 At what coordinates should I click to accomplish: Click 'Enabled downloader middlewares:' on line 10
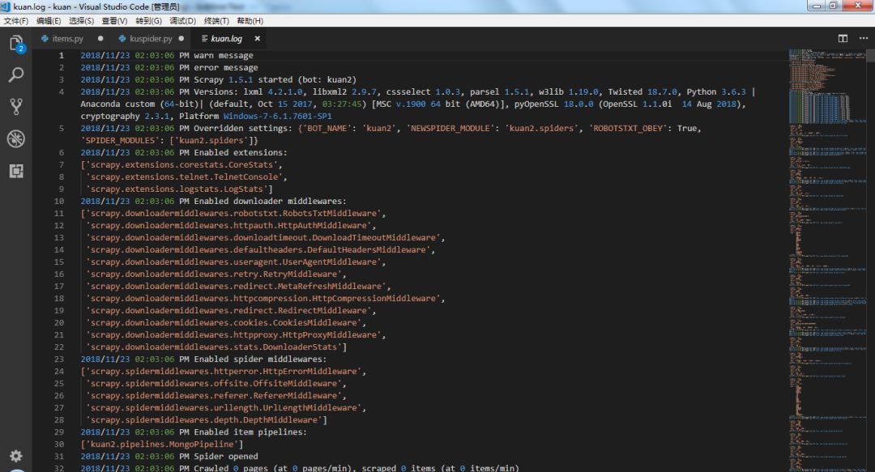[x=270, y=201]
